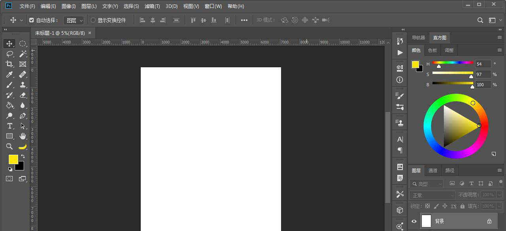506x231 pixels.
Task: Open the 类型 layer filter dropdown
Action: click(427, 184)
